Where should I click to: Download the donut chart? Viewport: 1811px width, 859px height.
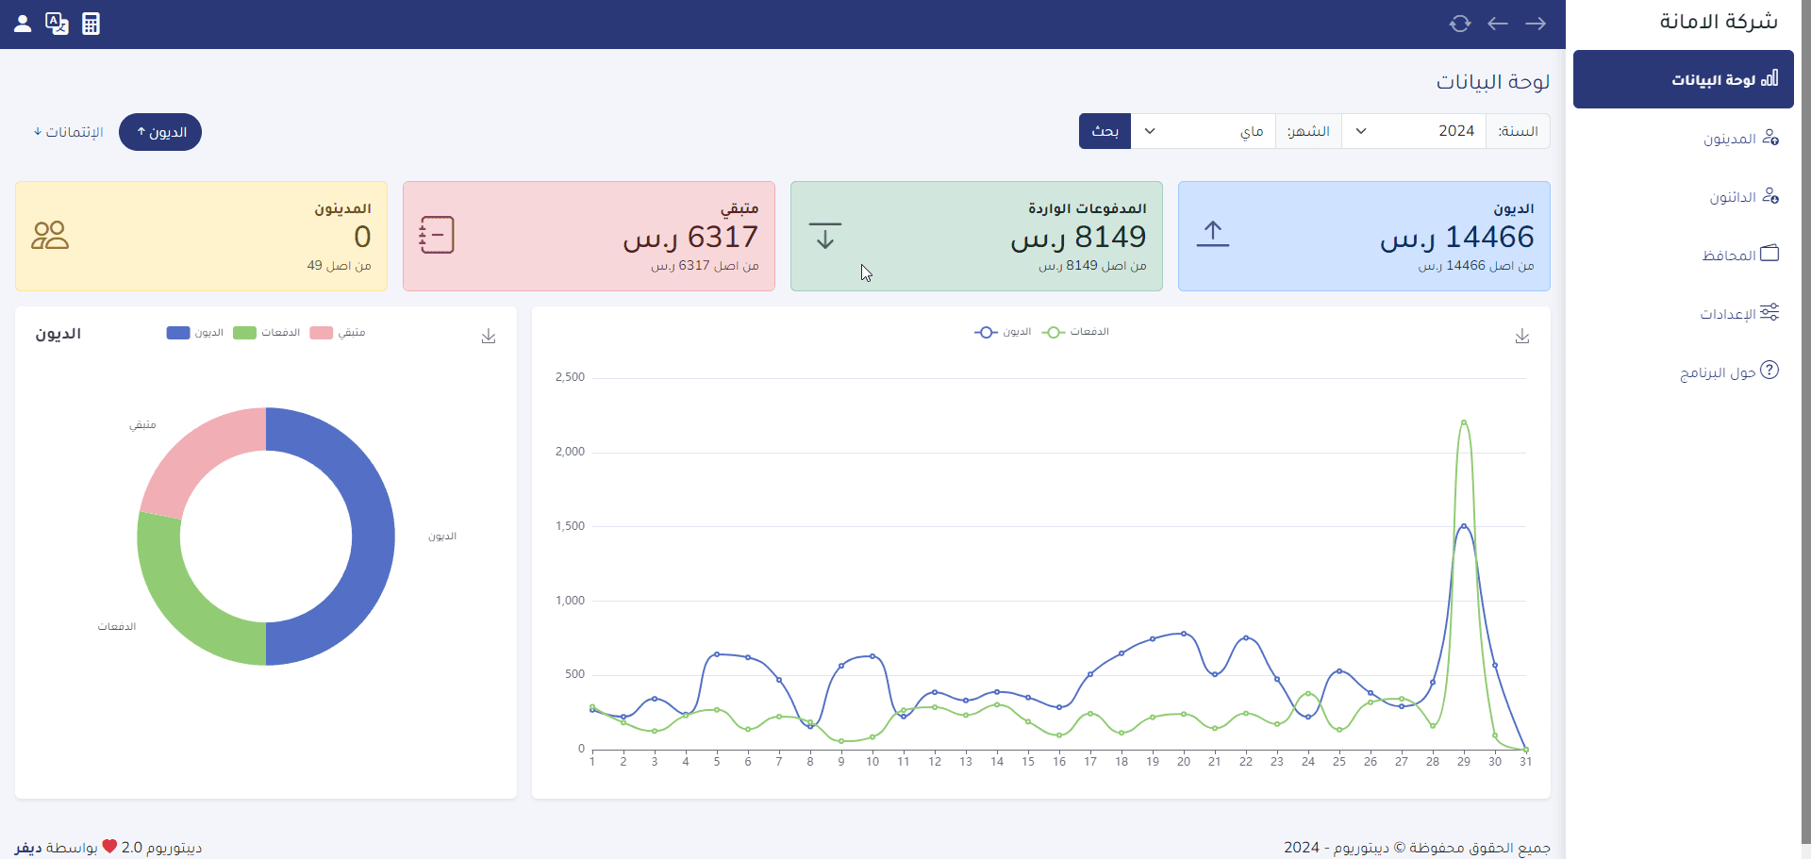[488, 337]
